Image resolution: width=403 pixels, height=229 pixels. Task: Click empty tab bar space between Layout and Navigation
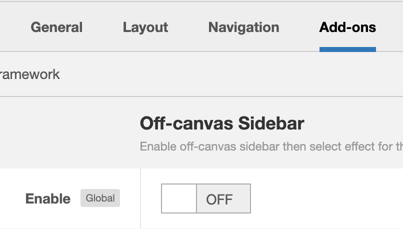tap(188, 27)
